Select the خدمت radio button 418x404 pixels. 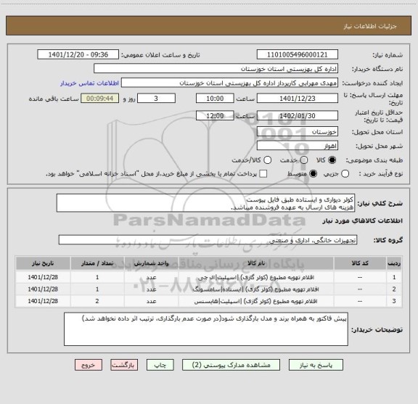pos(304,160)
